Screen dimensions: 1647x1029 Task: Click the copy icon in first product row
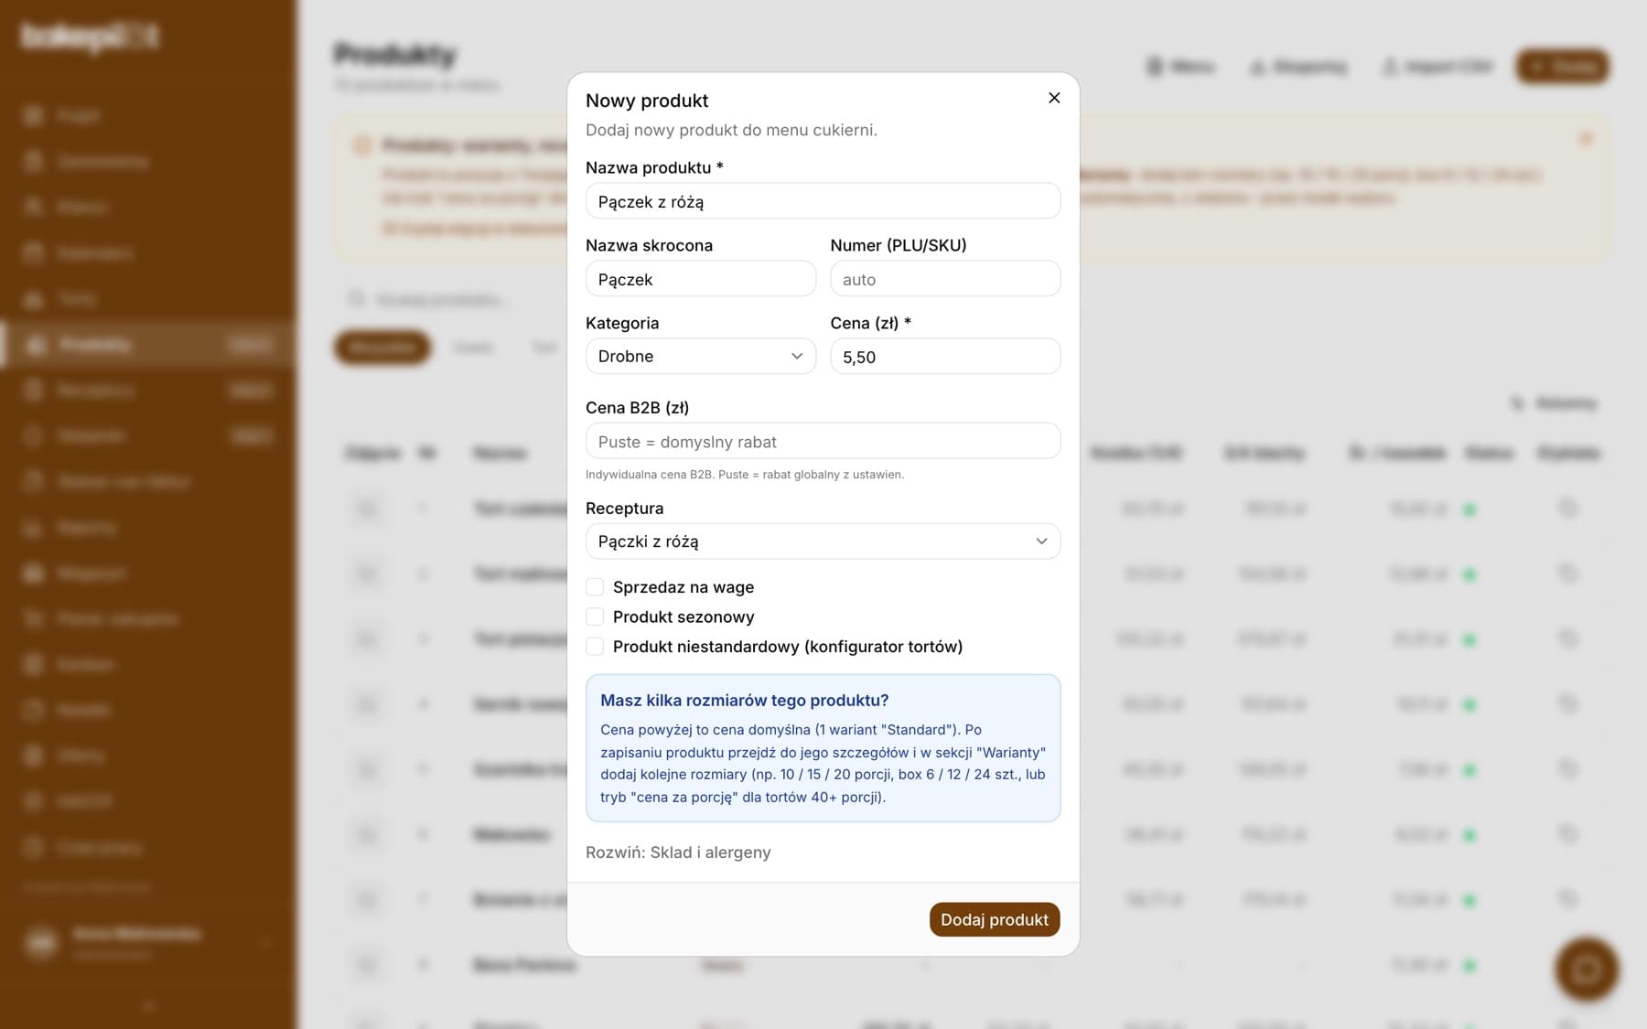pyautogui.click(x=1567, y=508)
